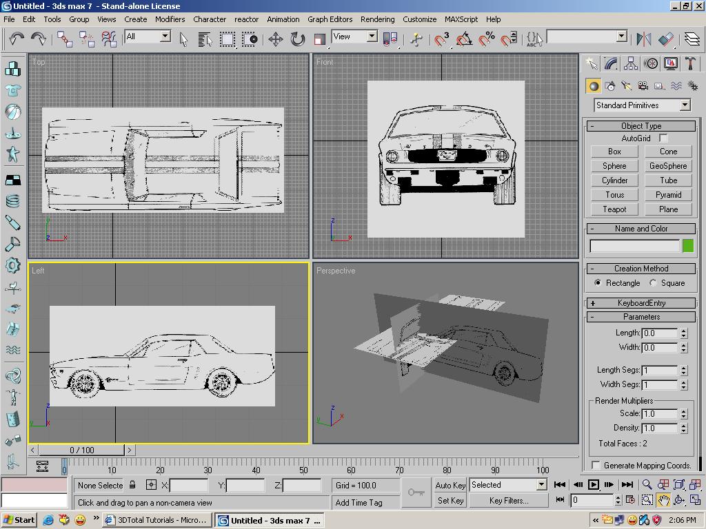Select the Shapes category icon
706x529 pixels.
pos(610,86)
